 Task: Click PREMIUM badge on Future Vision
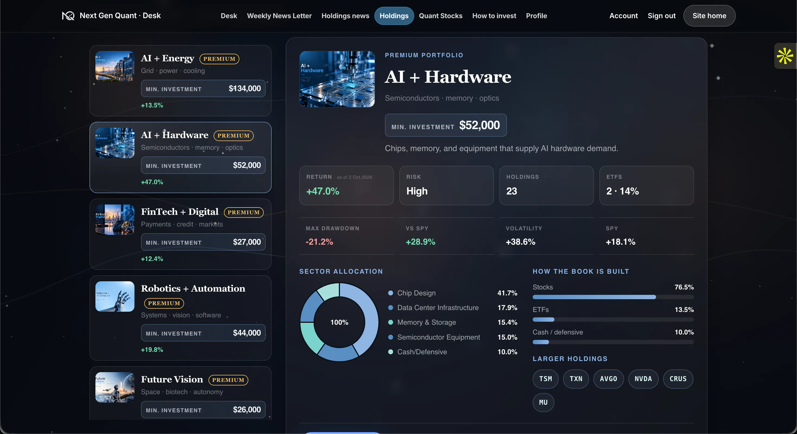[x=228, y=380]
